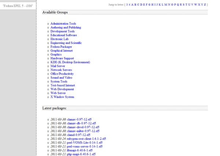Click the "Latest packages:" heading text
This screenshot has width=220, height=156.
coord(54,108)
